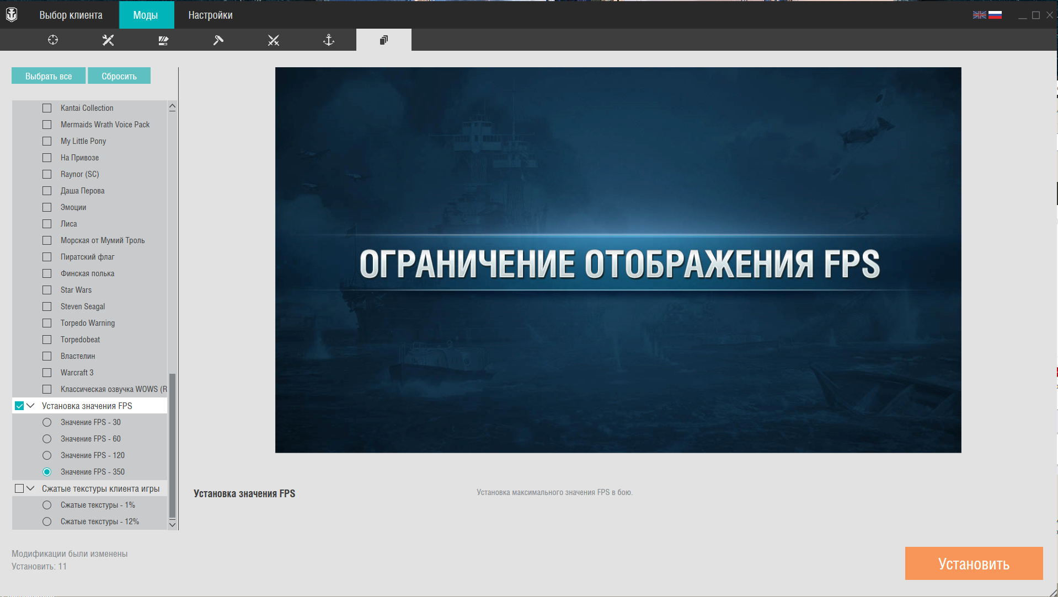Open the crosshair mods category icon
The height and width of the screenshot is (597, 1058).
pos(53,40)
